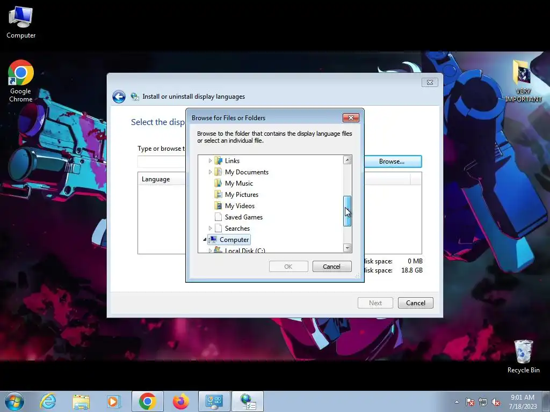This screenshot has width=550, height=412.
Task: Show hidden system tray icons
Action: pos(457,402)
